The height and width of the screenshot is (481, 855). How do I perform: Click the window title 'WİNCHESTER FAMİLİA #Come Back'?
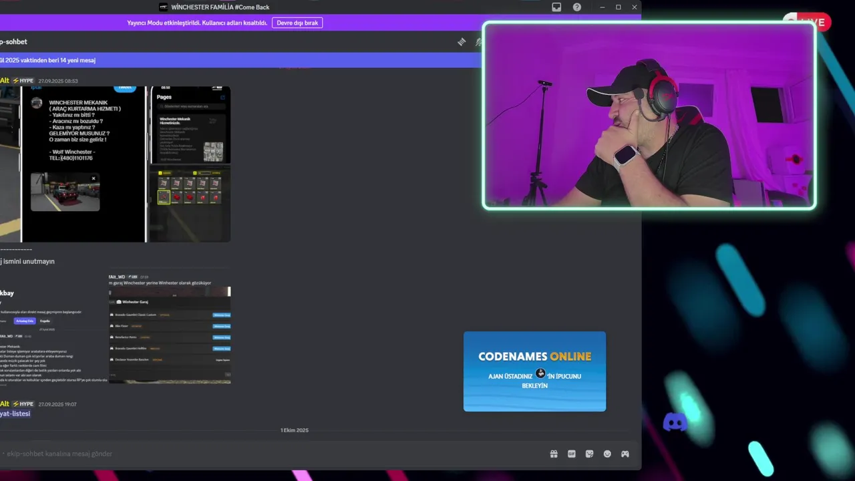(220, 7)
